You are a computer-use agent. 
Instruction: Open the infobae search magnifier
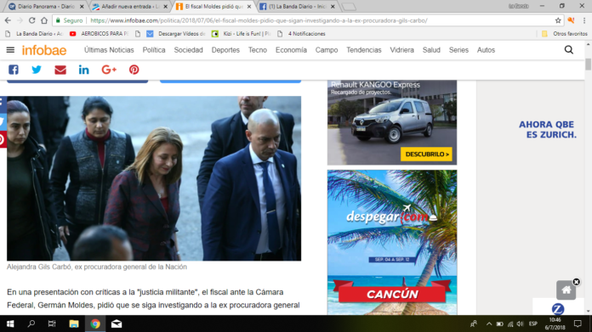568,50
